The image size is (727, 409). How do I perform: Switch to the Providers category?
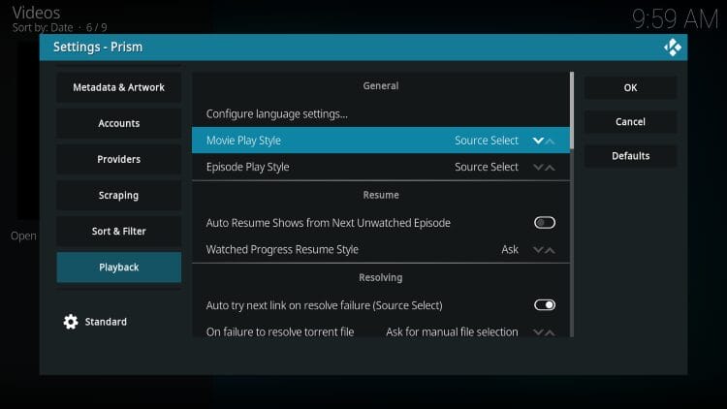pos(118,159)
